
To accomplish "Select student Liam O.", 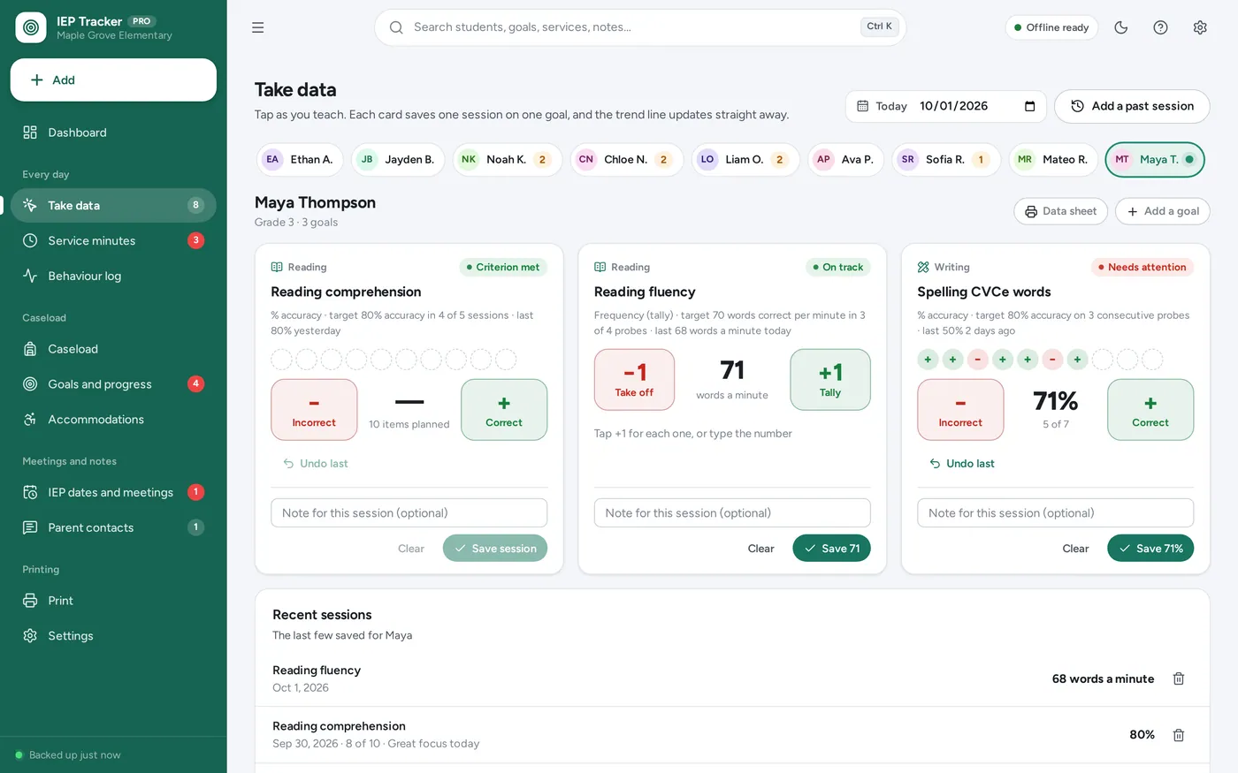I will pos(745,160).
